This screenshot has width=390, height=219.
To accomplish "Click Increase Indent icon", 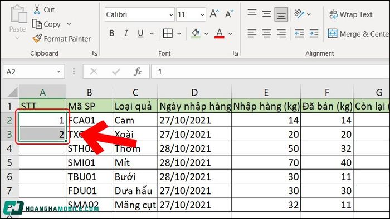I will [x=314, y=33].
